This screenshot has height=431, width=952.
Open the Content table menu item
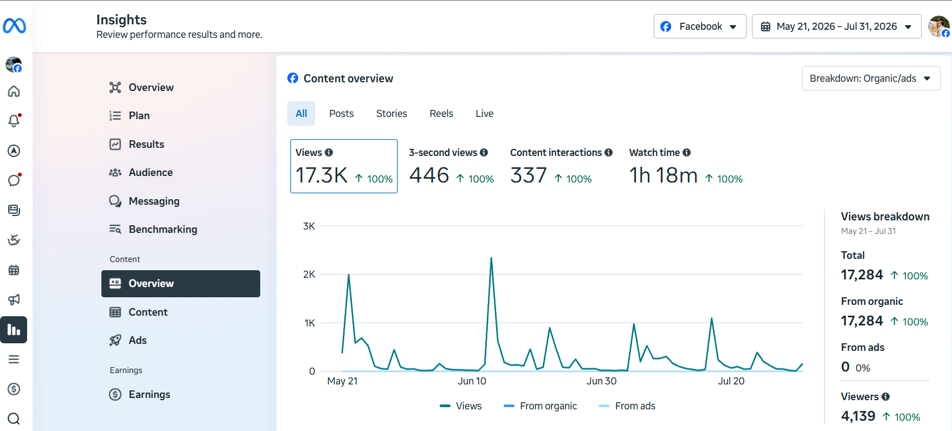coord(181,312)
